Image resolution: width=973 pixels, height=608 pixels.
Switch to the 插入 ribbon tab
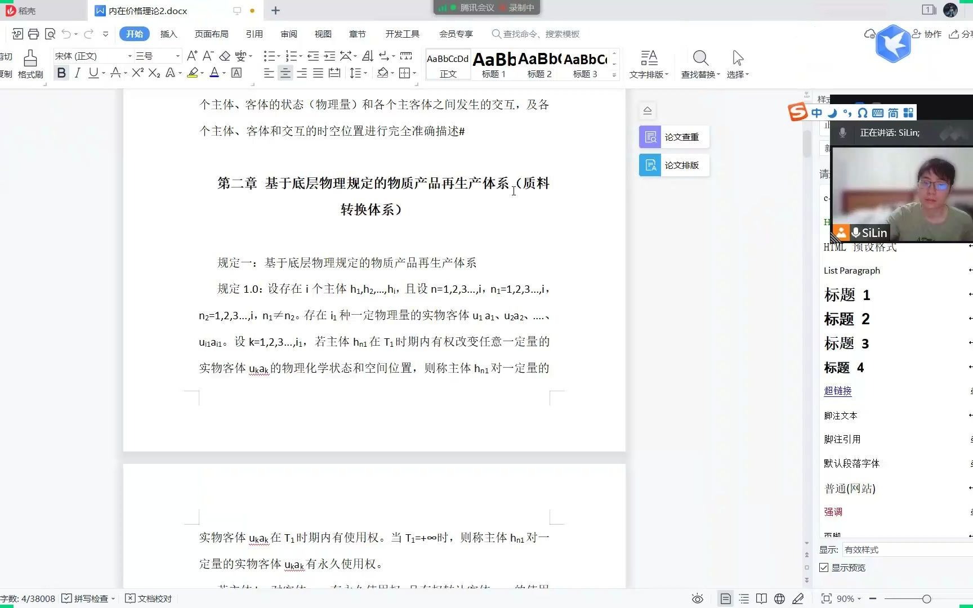(168, 34)
